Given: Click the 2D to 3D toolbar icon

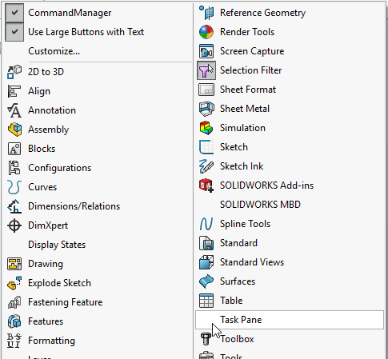Looking at the screenshot, I should pyautogui.click(x=14, y=72).
